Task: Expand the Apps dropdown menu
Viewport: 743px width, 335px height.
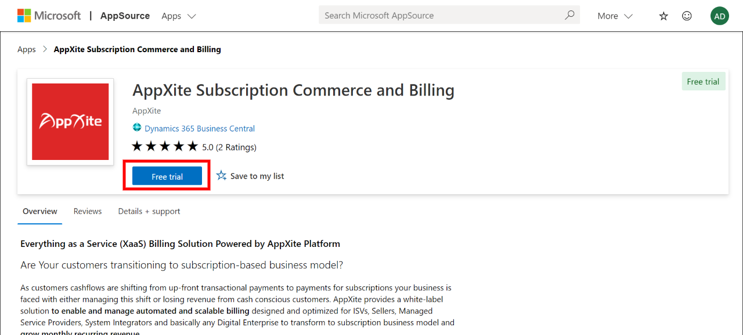Action: pyautogui.click(x=178, y=16)
